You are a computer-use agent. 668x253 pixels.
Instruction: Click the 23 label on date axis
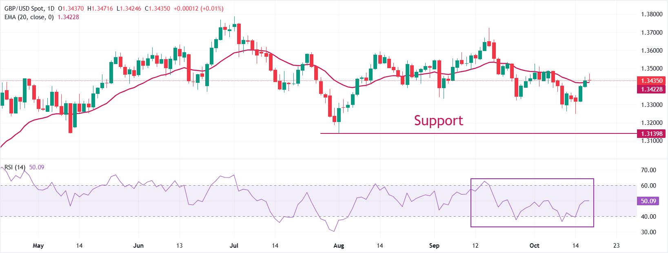617,246
